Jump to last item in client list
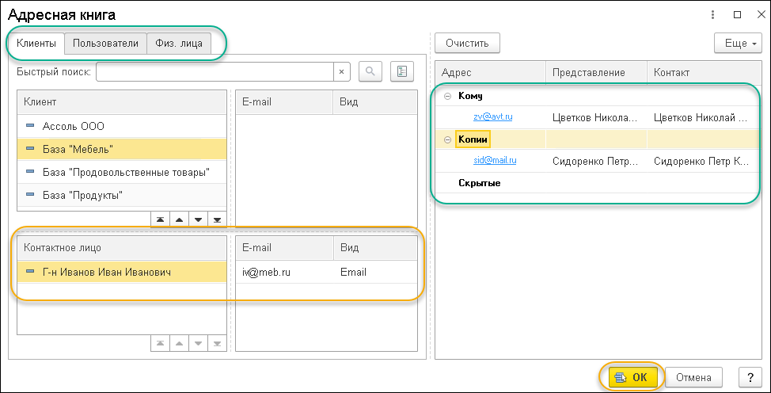This screenshot has height=393, width=771. click(x=216, y=219)
